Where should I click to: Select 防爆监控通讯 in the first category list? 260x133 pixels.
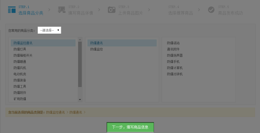point(23,43)
